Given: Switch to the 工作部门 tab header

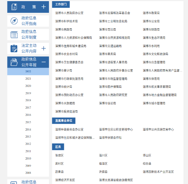Looking at the screenshot, I should 61,5.
